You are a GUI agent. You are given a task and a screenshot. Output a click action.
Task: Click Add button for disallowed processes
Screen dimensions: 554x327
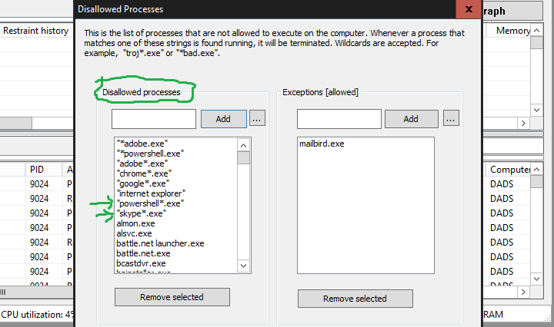click(223, 119)
